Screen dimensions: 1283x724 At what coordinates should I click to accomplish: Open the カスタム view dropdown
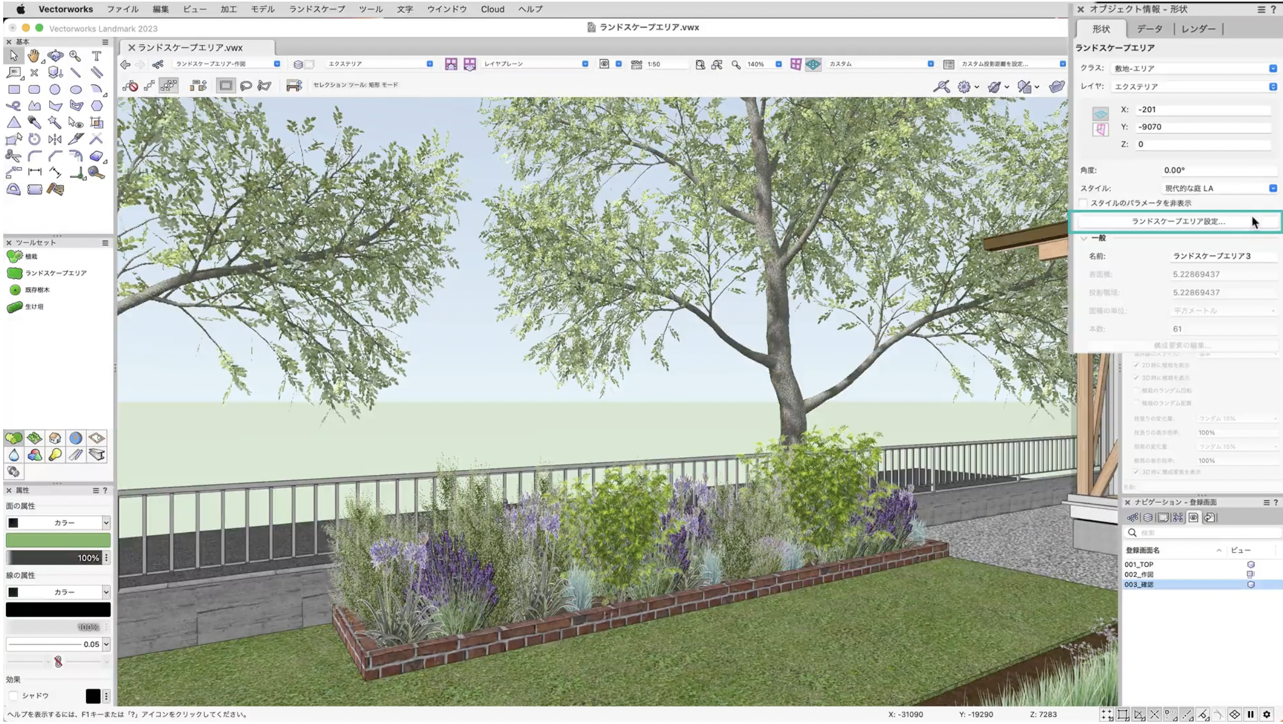tap(881, 64)
